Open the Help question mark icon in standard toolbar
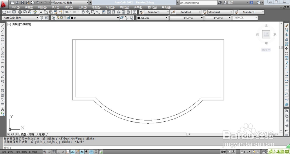This screenshot has height=154, width=290. click(135, 12)
